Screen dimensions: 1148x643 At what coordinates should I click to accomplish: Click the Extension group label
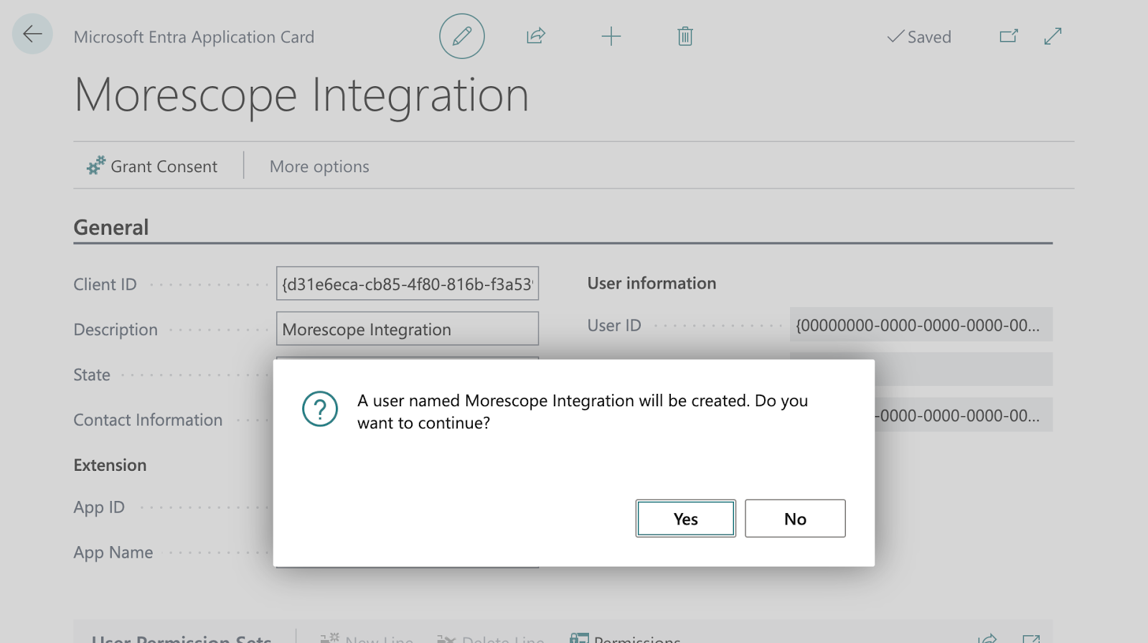pos(110,465)
